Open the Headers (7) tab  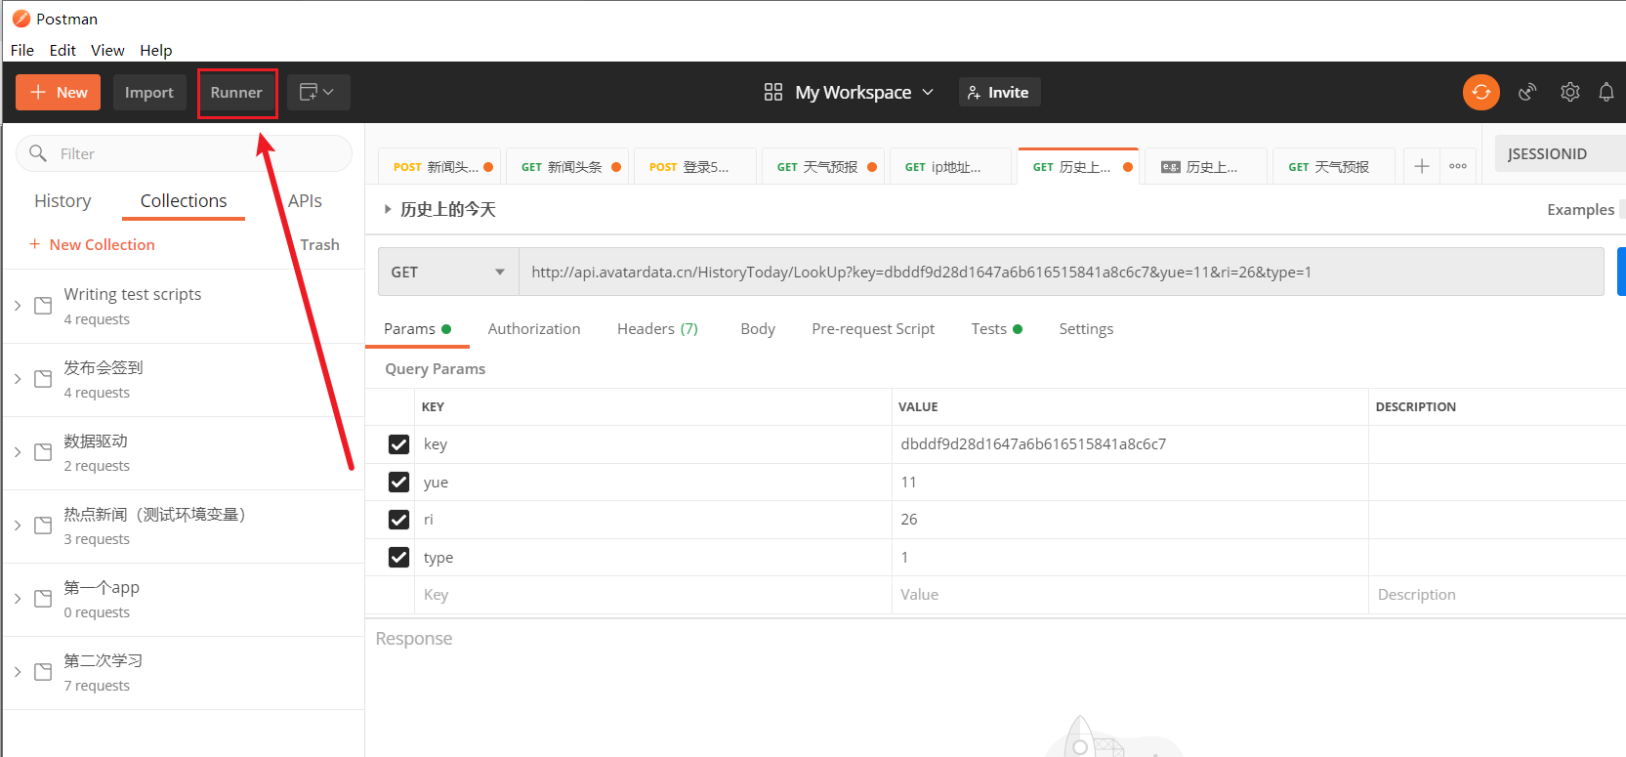click(x=657, y=329)
